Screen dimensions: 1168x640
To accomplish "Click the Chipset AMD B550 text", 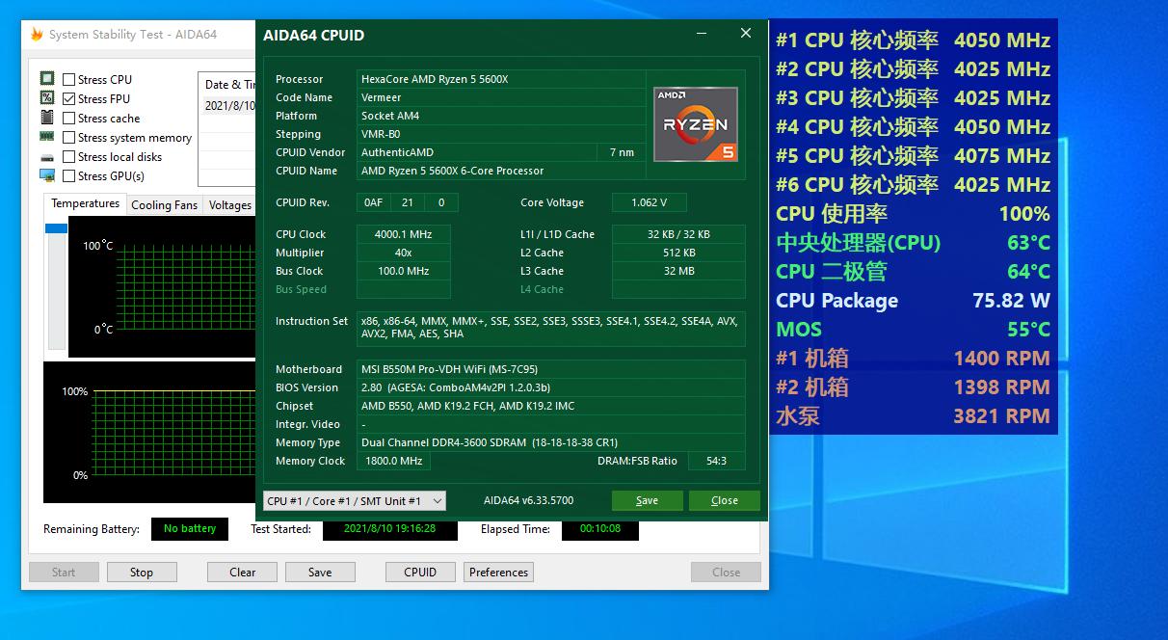I will (x=467, y=406).
